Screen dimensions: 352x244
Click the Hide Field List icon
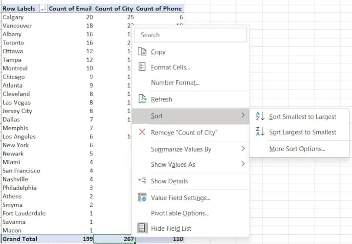pyautogui.click(x=142, y=228)
